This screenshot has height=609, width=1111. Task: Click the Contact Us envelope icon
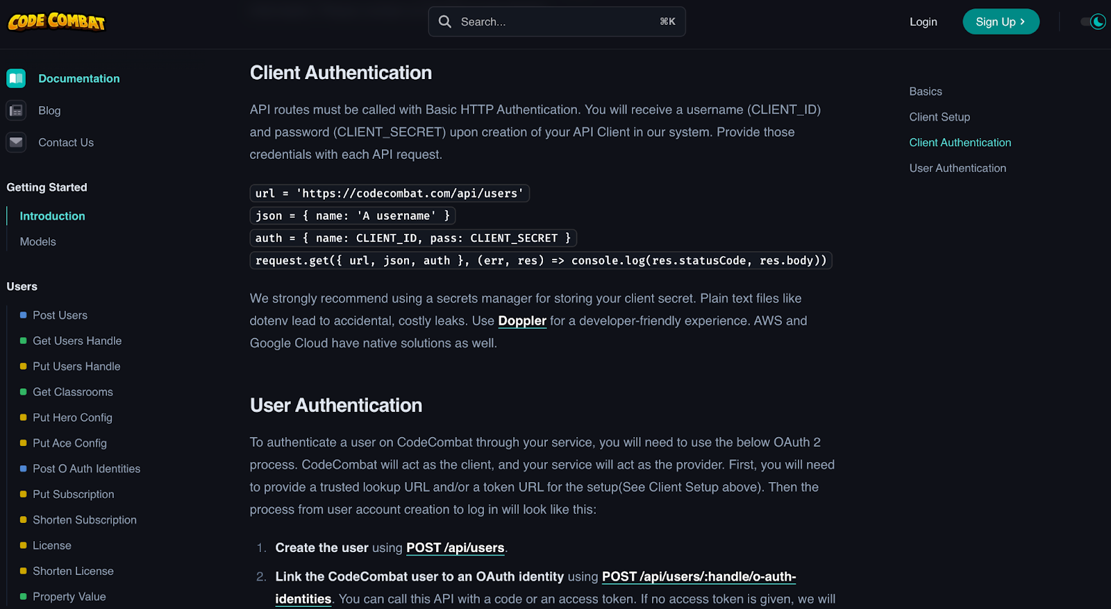[x=16, y=142]
